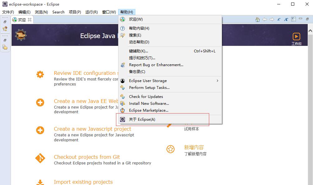Reduce welcome page font size icon

(x=279, y=19)
